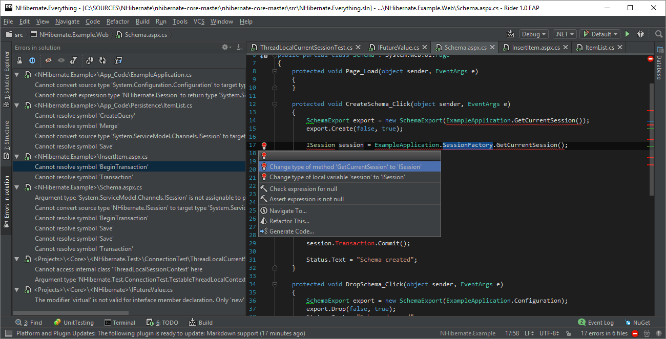The width and height of the screenshot is (666, 339).
Task: Open Search Everywhere magnifier icon
Action: 659,34
